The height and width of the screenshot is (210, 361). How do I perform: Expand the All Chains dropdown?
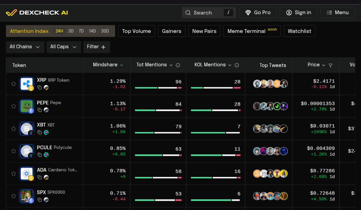[25, 47]
